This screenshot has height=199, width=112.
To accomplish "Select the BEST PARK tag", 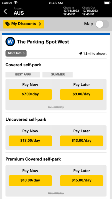I will coord(23,75).
